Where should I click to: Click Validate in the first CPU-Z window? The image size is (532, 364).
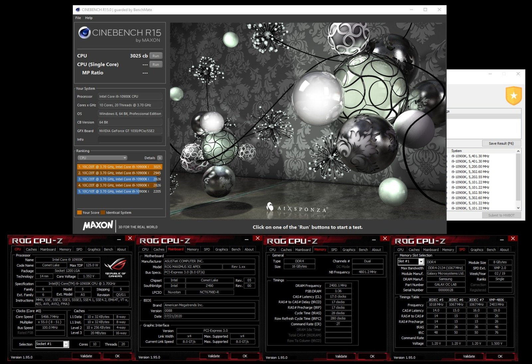pyautogui.click(x=86, y=356)
